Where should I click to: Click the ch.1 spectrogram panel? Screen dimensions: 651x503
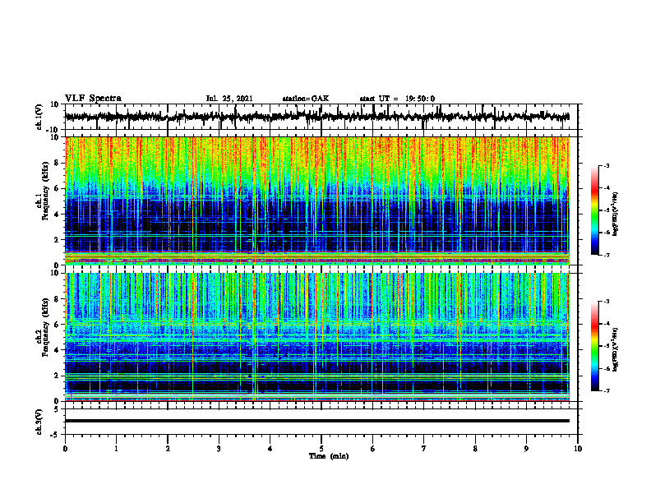(x=317, y=201)
